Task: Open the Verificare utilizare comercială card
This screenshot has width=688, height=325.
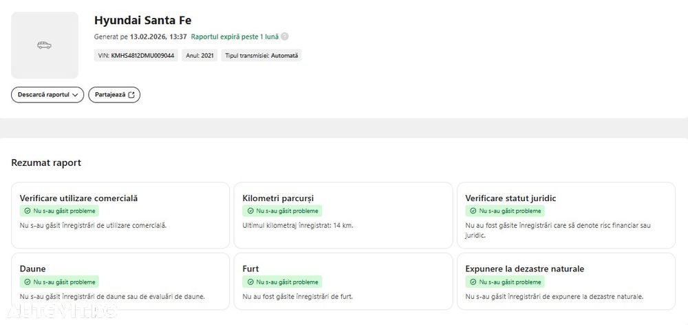Action: click(120, 216)
